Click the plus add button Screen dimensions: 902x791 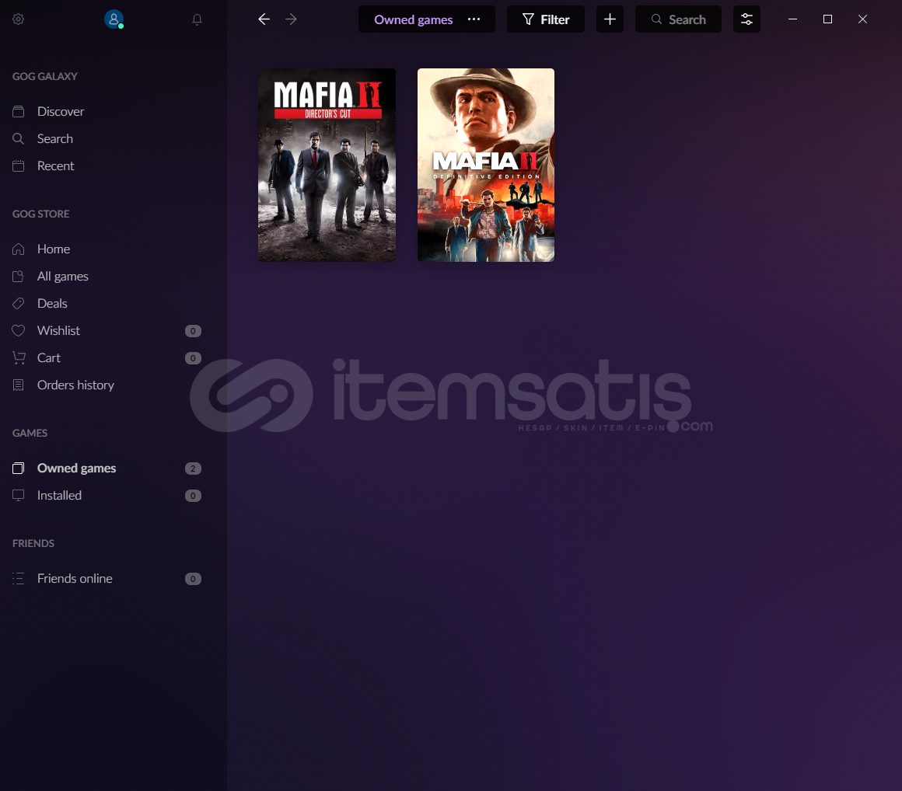[x=610, y=19]
